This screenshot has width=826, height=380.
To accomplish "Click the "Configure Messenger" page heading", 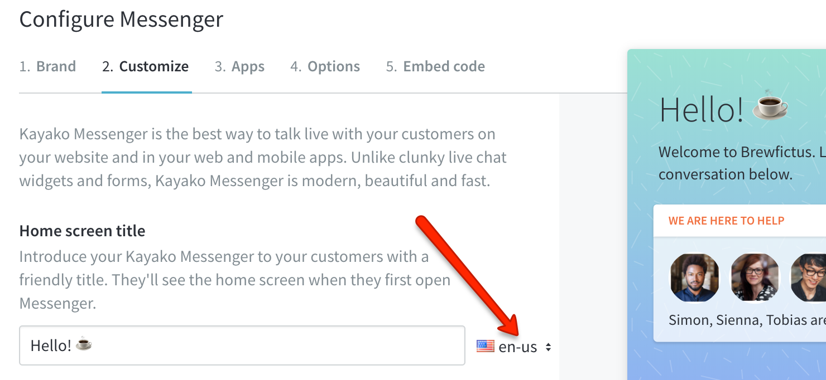I will click(121, 20).
